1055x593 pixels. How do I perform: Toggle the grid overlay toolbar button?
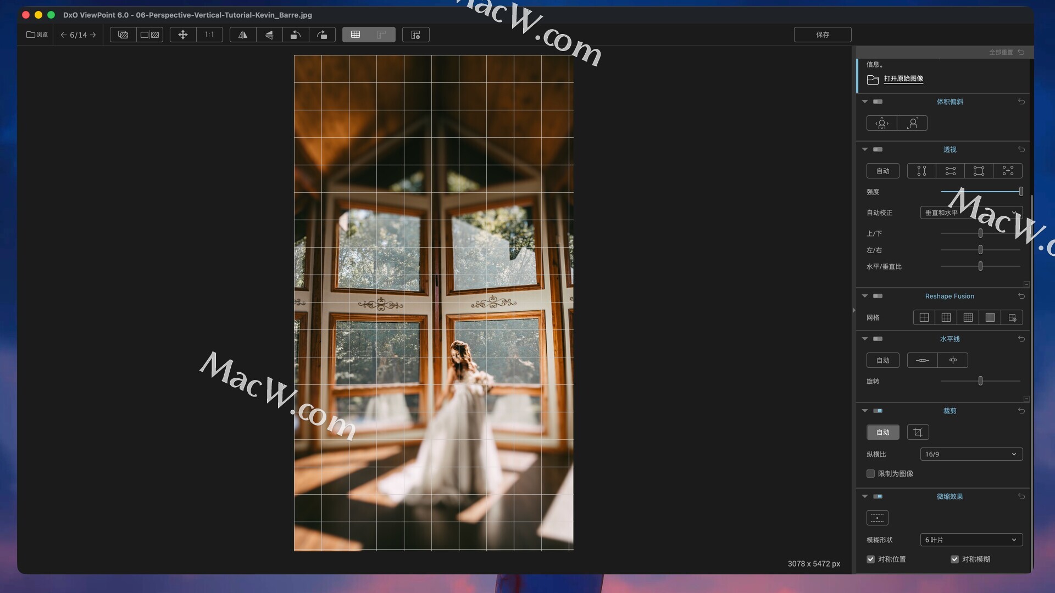tap(356, 35)
